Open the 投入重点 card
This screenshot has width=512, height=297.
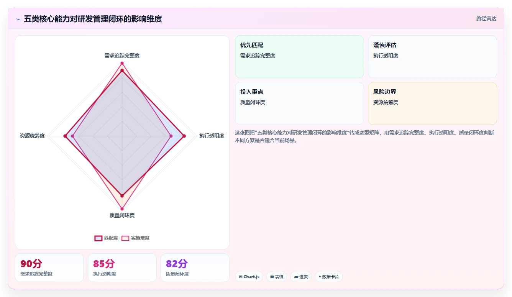click(x=299, y=103)
